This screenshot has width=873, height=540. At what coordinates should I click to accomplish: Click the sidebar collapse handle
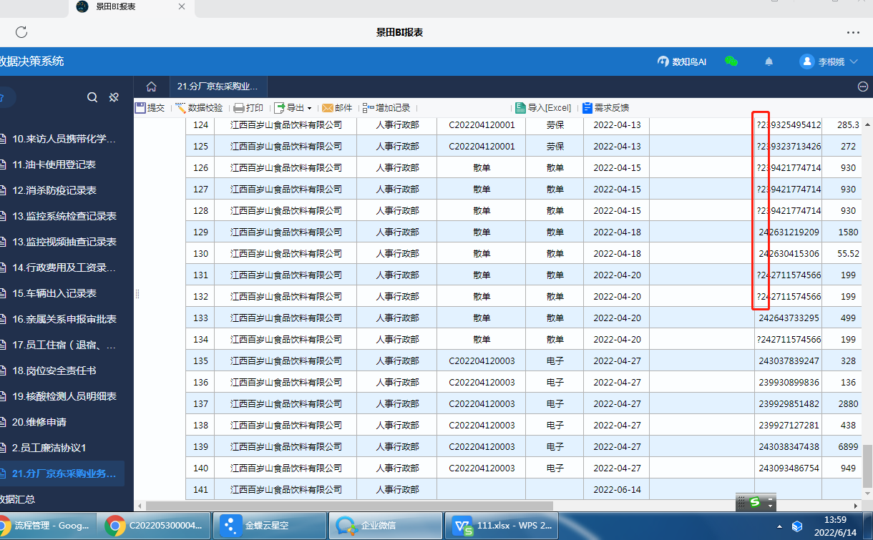click(x=137, y=294)
